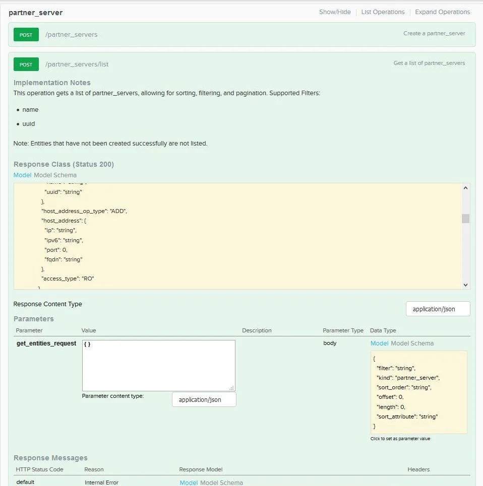The height and width of the screenshot is (486, 483).
Task: Click 'Get a list of partner_servers' description
Action: coord(429,63)
